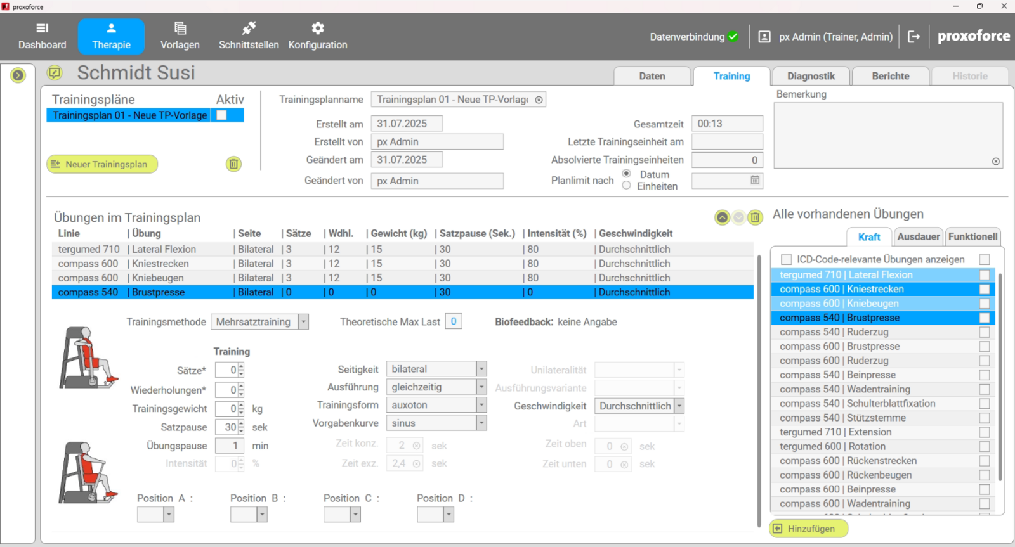Image resolution: width=1015 pixels, height=547 pixels.
Task: Switch to the Ausdauer exercises tab
Action: point(918,236)
